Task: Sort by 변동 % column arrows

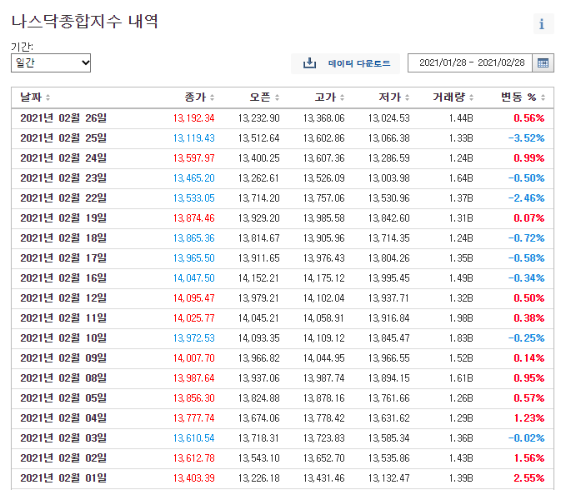Action: click(543, 97)
